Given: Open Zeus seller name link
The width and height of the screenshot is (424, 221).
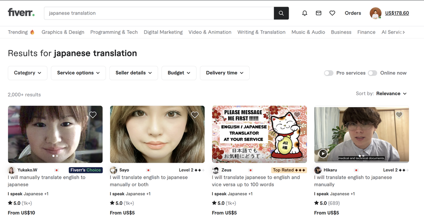Looking at the screenshot, I should [226, 170].
